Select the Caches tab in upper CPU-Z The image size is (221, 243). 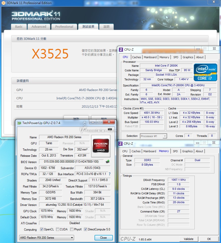(x=137, y=57)
